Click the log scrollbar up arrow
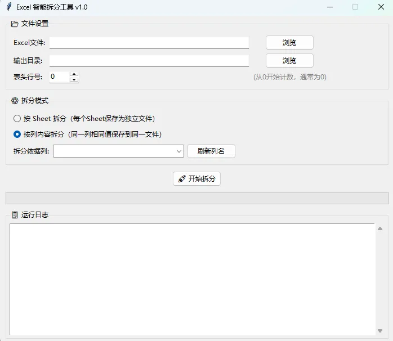393x341 pixels. (x=380, y=228)
